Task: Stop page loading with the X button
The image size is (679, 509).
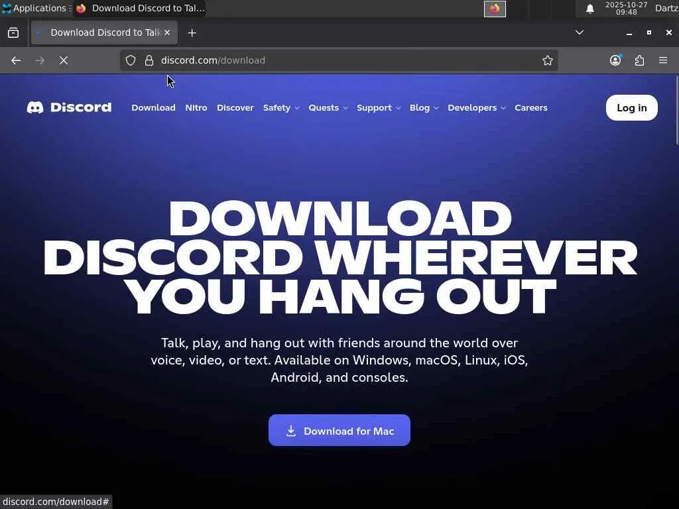Action: tap(64, 60)
